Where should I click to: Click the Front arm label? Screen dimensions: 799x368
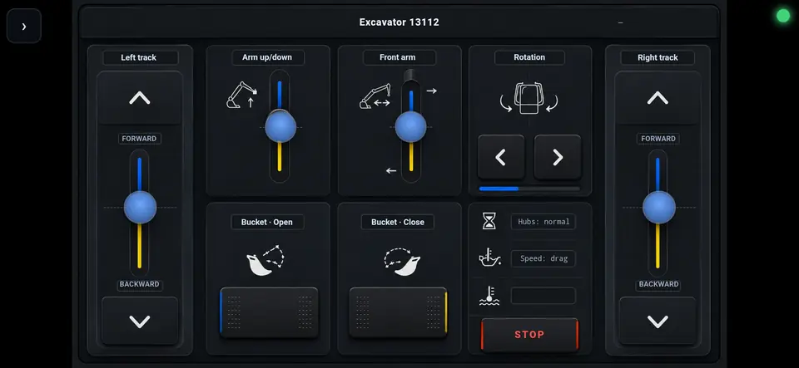point(399,57)
